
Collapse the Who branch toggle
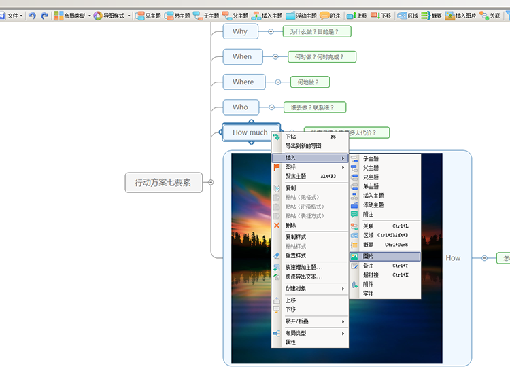(271, 107)
